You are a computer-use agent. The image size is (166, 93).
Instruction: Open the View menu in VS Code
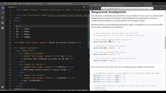tap(20, 4)
